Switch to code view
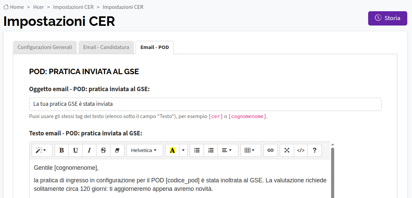The width and height of the screenshot is (412, 198). click(x=301, y=150)
